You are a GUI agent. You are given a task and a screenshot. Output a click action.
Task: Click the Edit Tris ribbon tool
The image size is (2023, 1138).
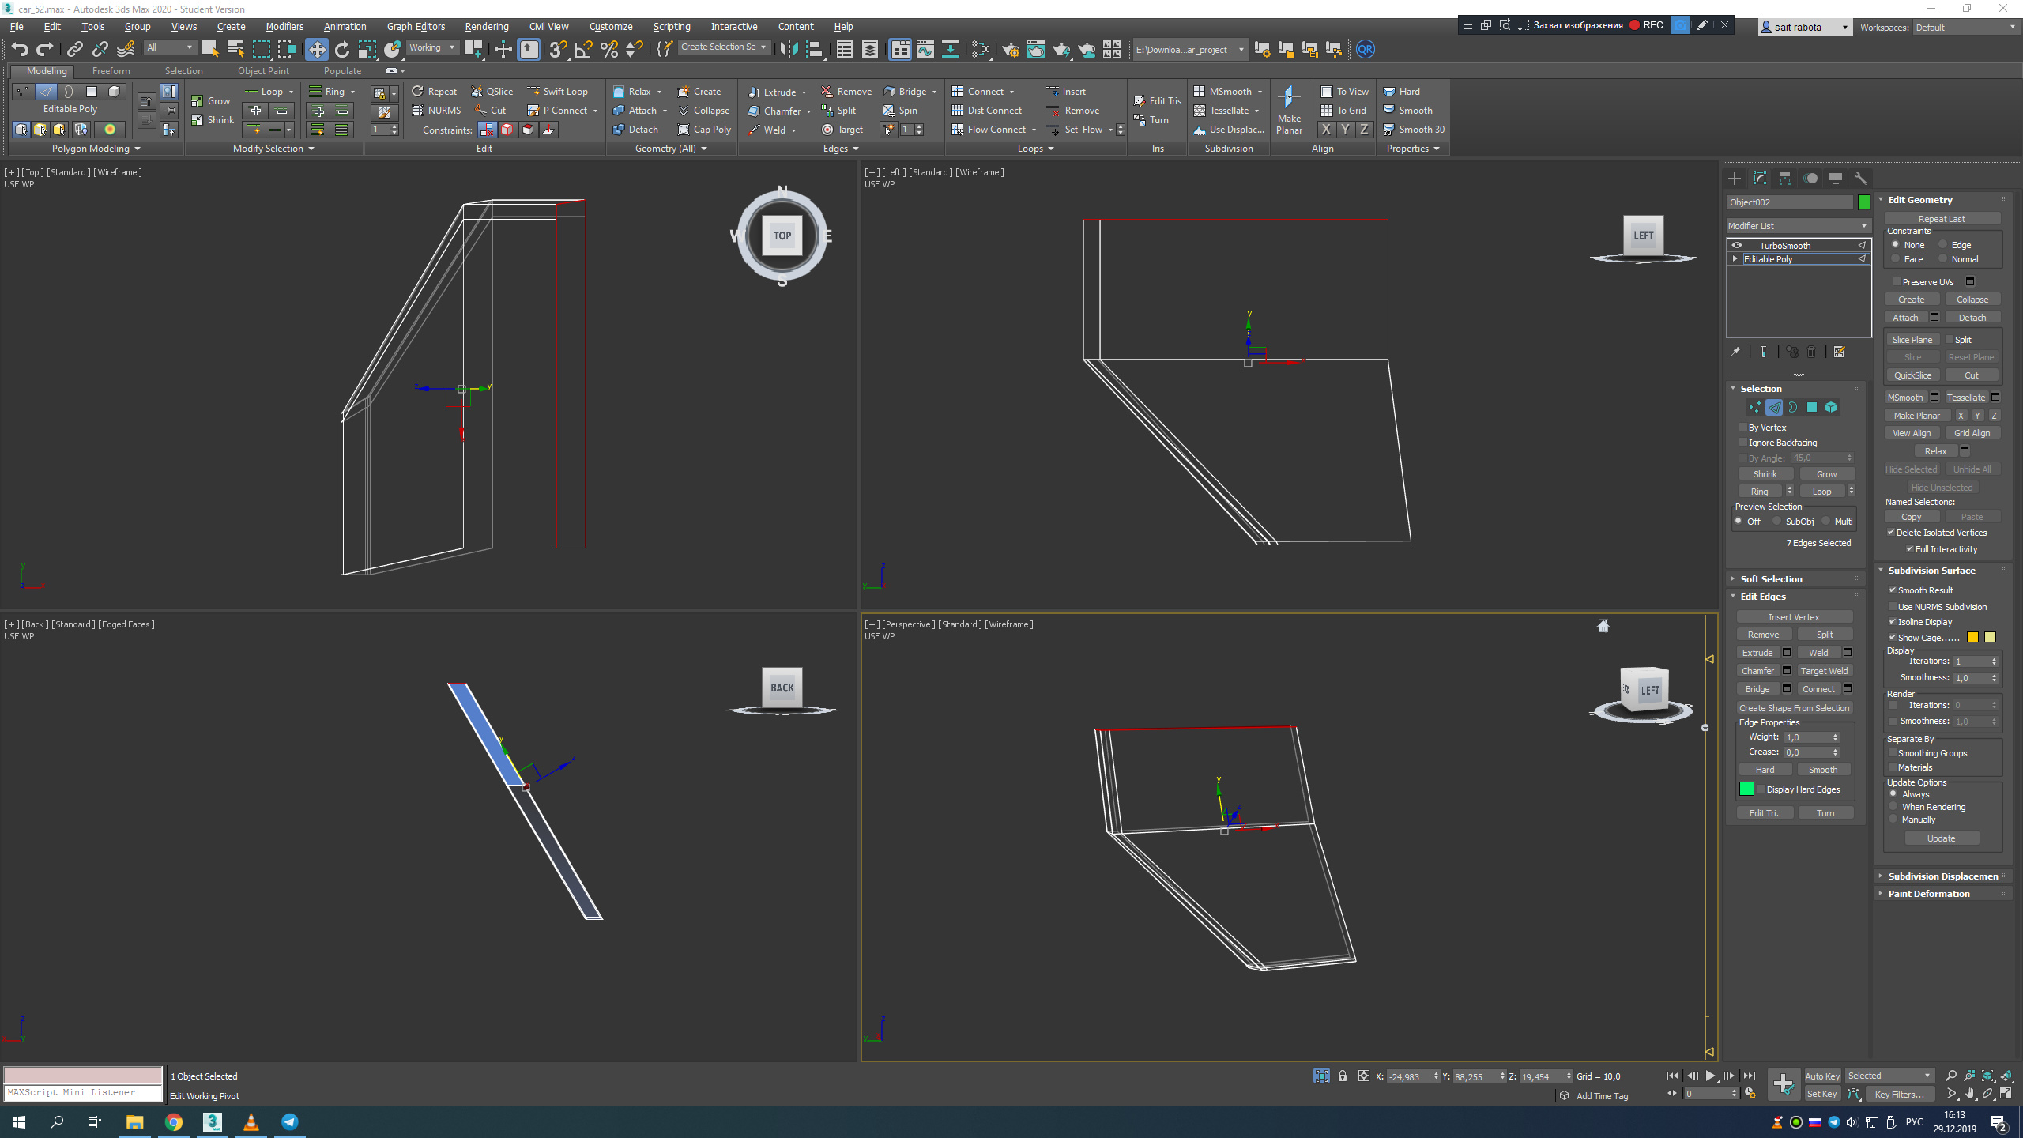[x=1158, y=101]
